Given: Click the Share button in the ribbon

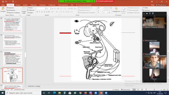Looking at the screenshot, I should pos(161,5).
